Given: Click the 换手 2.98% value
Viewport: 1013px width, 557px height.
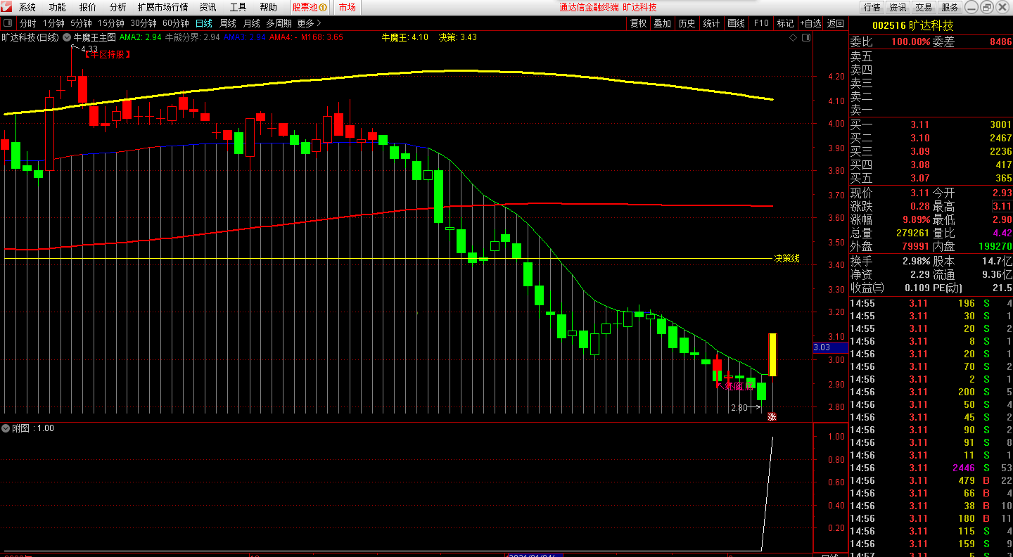Looking at the screenshot, I should point(916,261).
